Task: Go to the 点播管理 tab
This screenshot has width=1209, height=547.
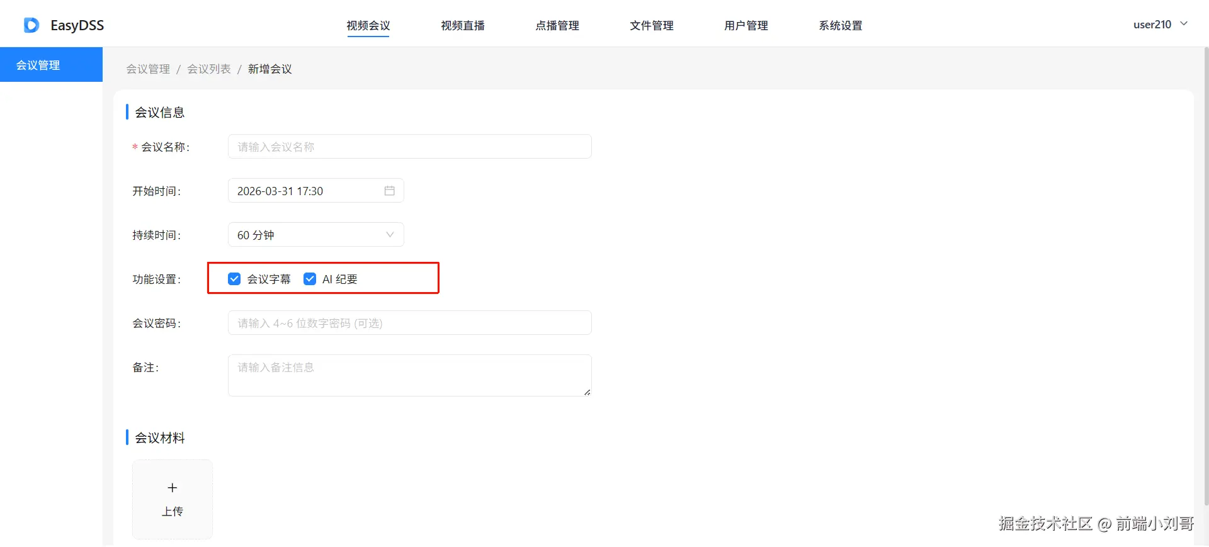Action: pyautogui.click(x=557, y=26)
